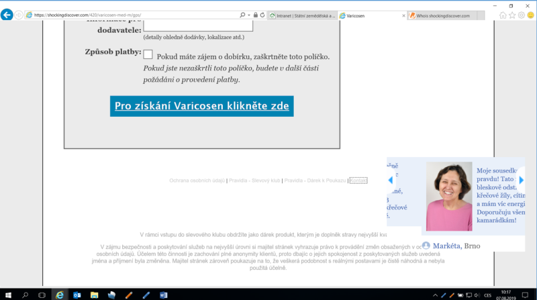Screen dimensions: 537x300
Task: Click the volume speaker tray icon
Action: tap(477, 295)
